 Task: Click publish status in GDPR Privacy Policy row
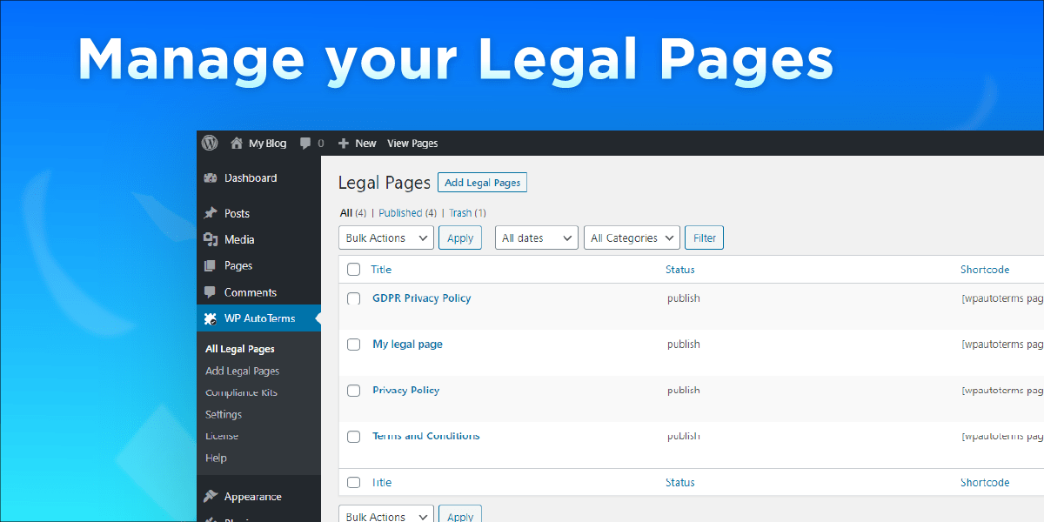[x=684, y=298]
